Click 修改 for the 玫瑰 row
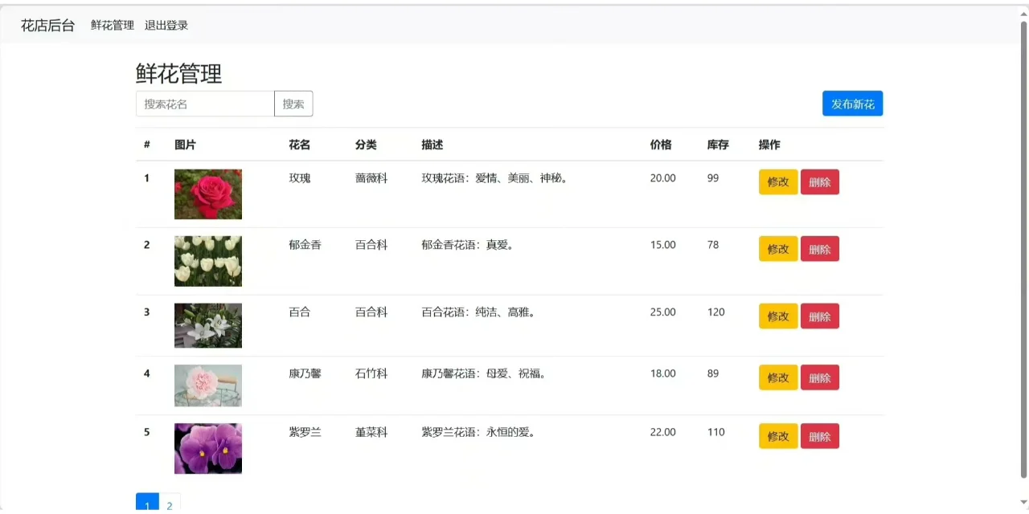Screen dimensions: 1029x514 [777, 182]
